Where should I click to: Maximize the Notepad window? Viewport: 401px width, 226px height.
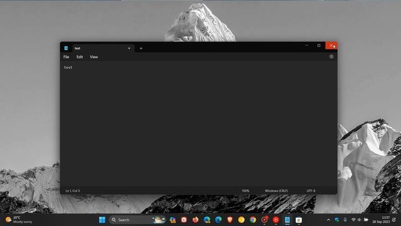319,45
